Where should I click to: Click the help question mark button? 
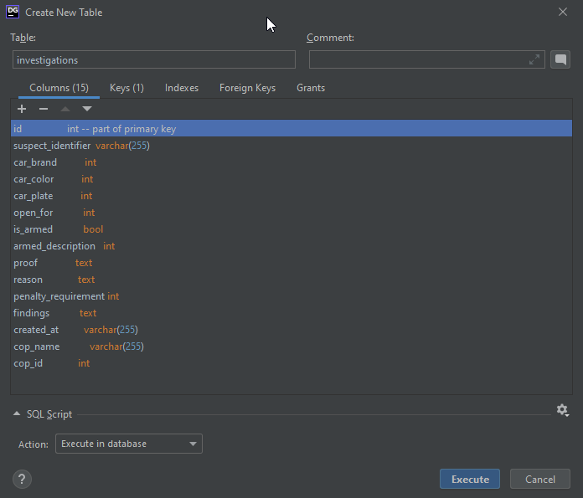(23, 479)
